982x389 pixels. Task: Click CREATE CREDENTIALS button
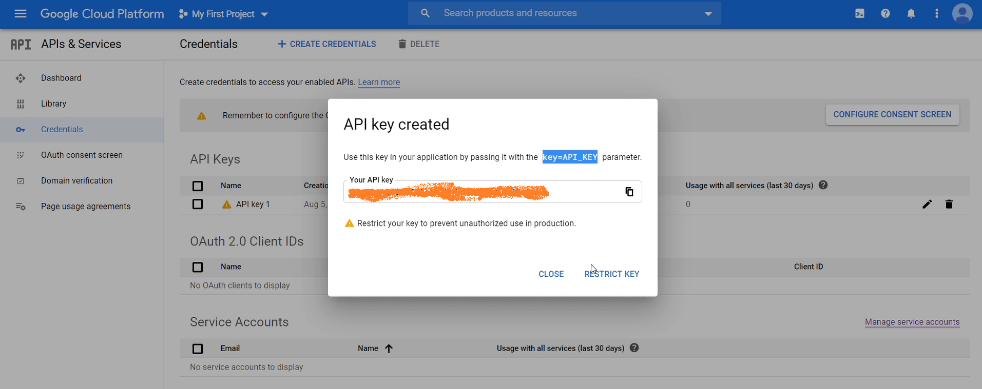click(x=327, y=44)
